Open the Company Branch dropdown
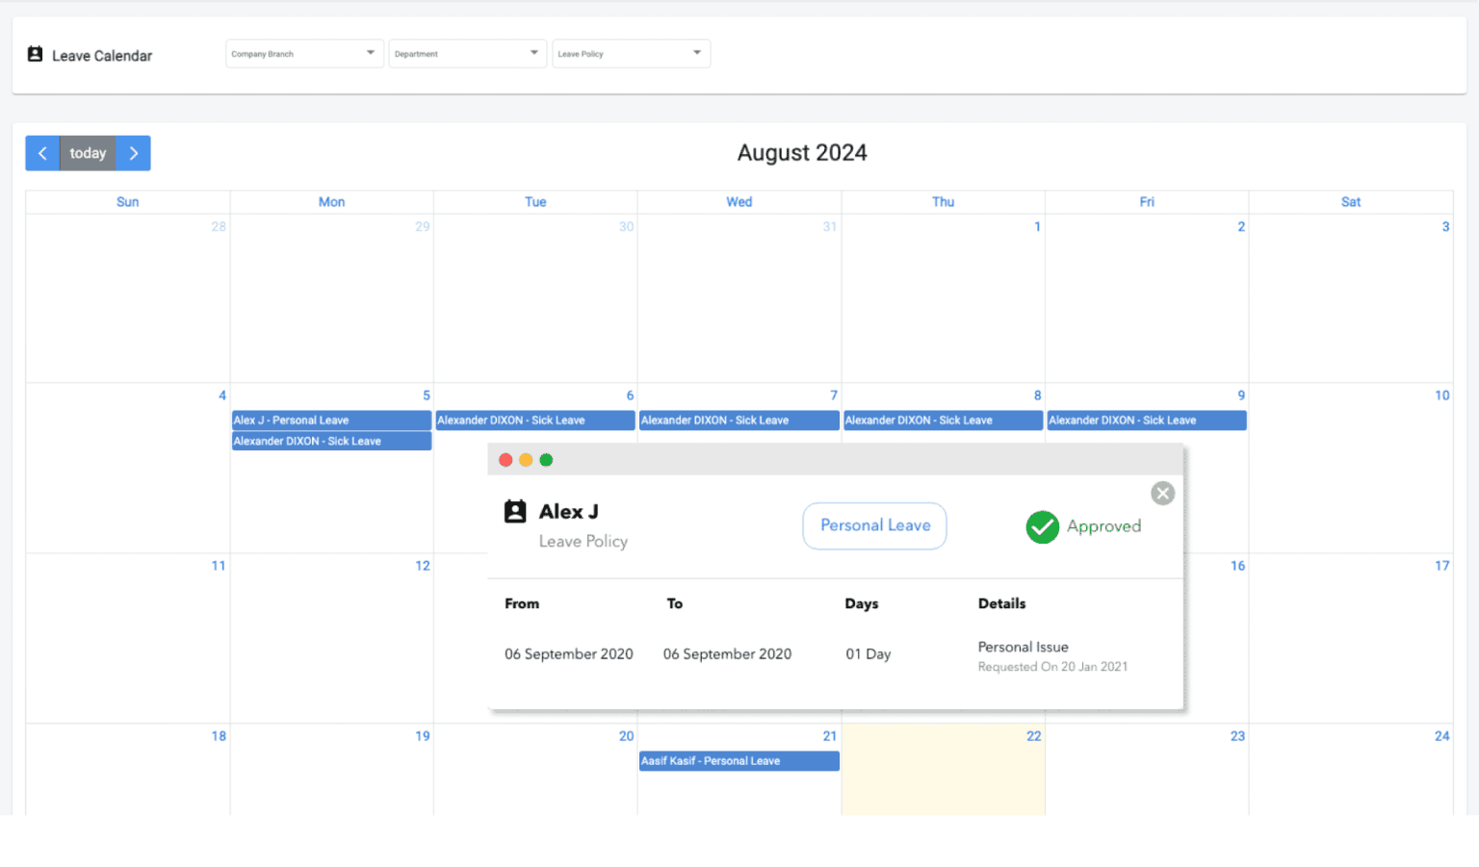This screenshot has height=867, width=1479. (x=304, y=53)
